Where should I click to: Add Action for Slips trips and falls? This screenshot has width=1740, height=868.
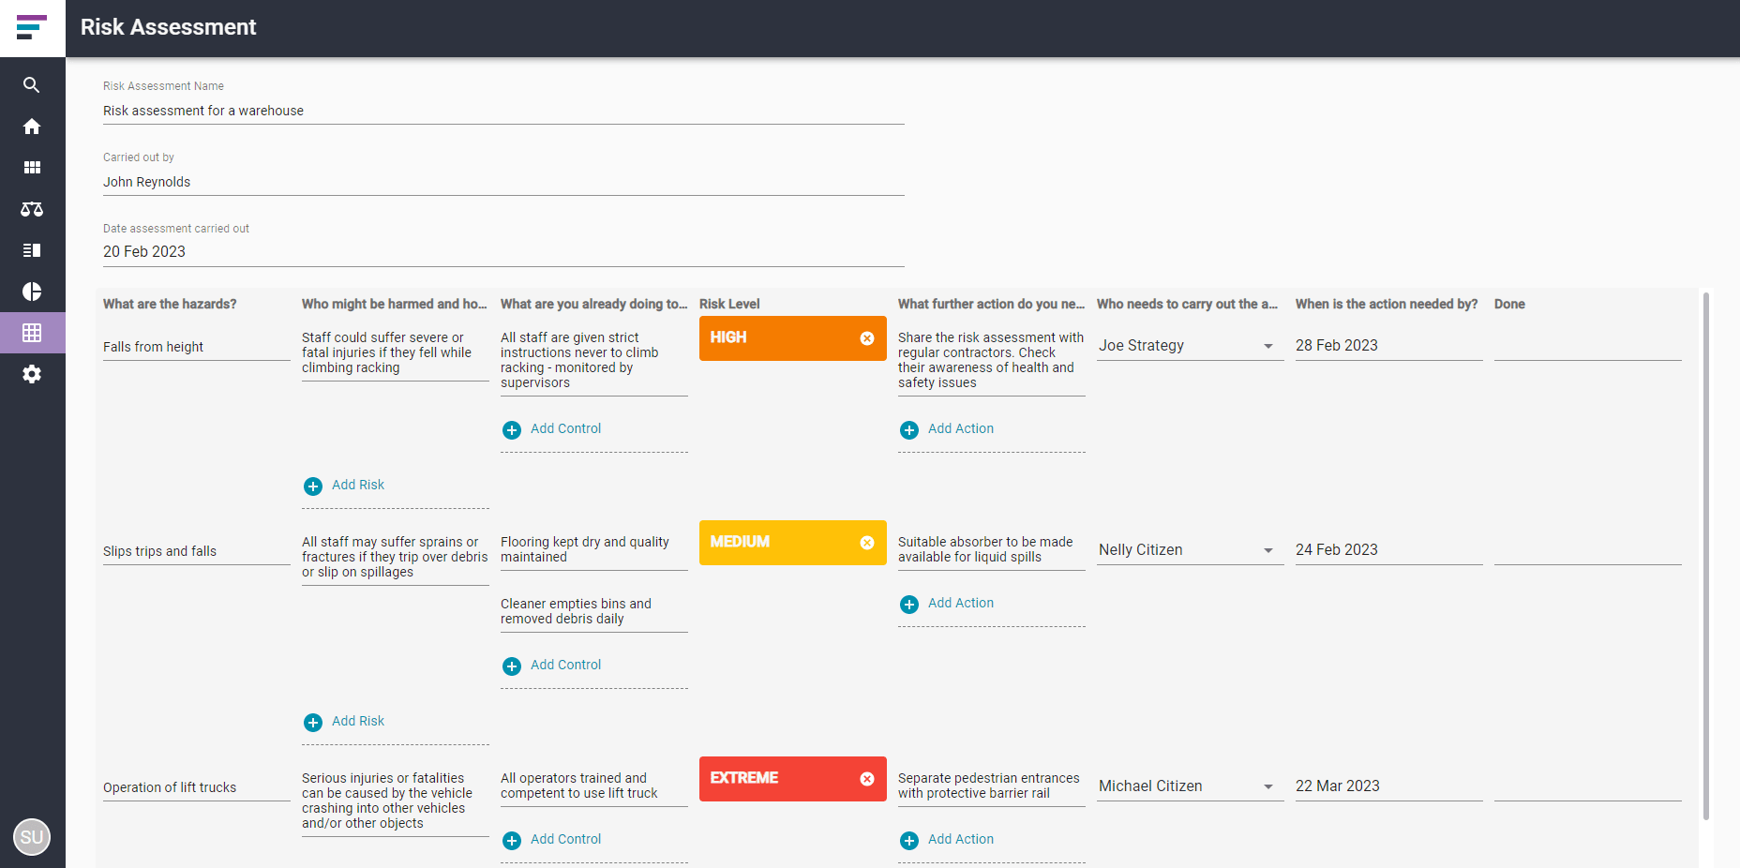(948, 604)
